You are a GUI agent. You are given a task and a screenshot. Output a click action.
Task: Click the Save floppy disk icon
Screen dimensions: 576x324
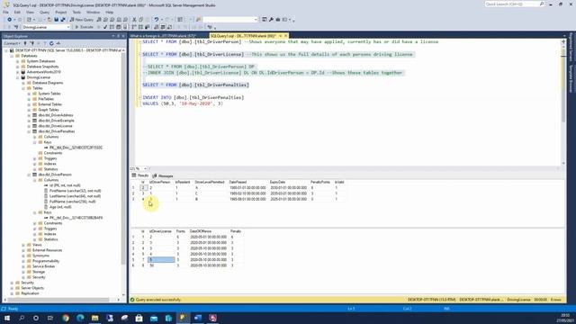56,20
